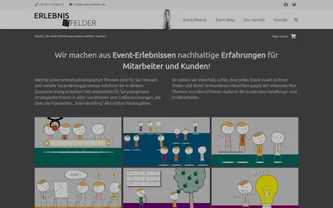Open the Kontakt menu item

(280, 20)
